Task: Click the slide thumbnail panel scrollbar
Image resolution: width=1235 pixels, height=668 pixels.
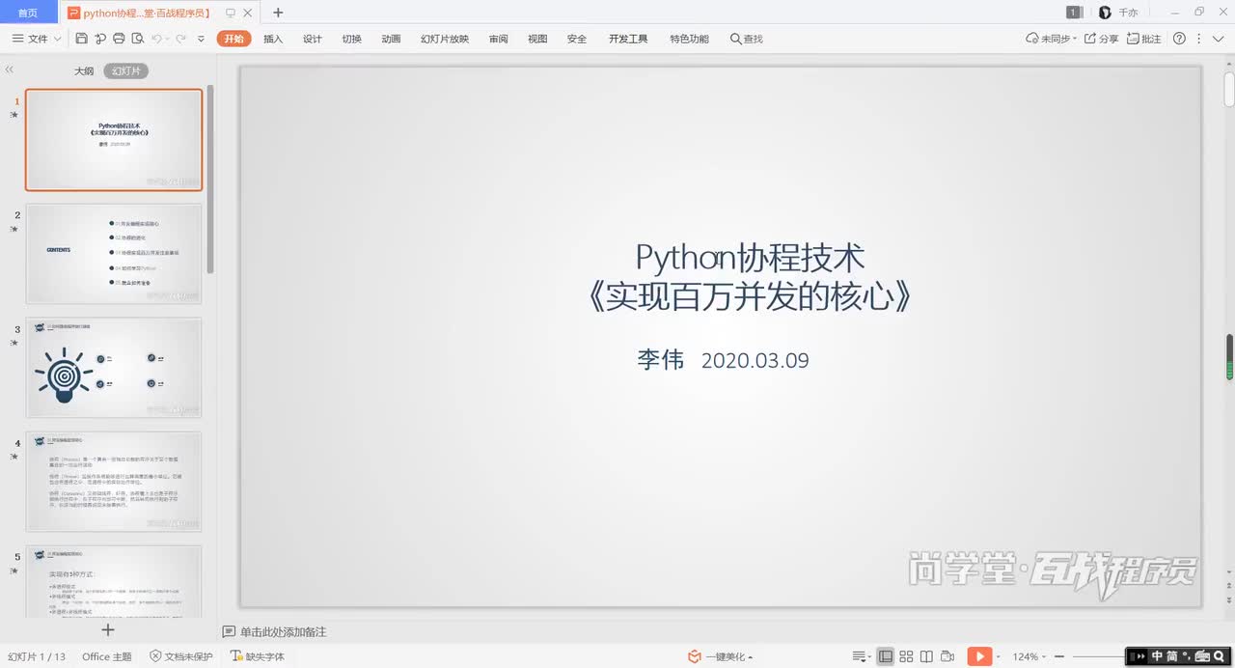Action: click(210, 178)
